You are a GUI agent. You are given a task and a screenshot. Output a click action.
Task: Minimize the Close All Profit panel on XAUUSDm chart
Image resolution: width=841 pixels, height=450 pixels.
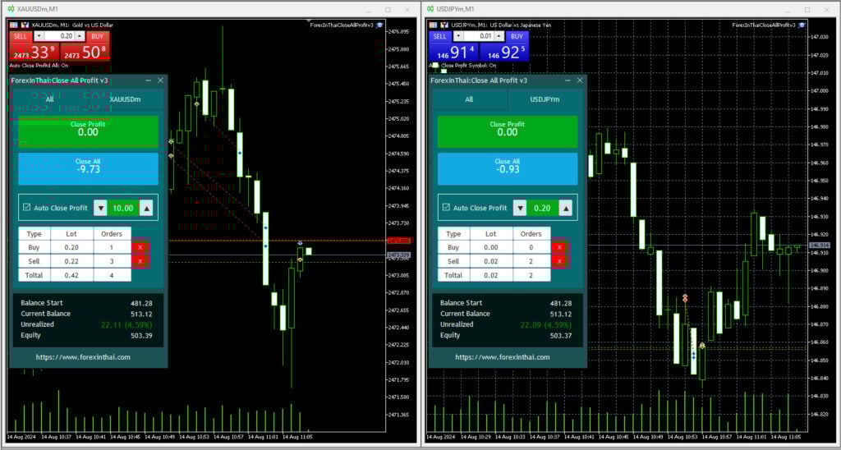[x=148, y=80]
